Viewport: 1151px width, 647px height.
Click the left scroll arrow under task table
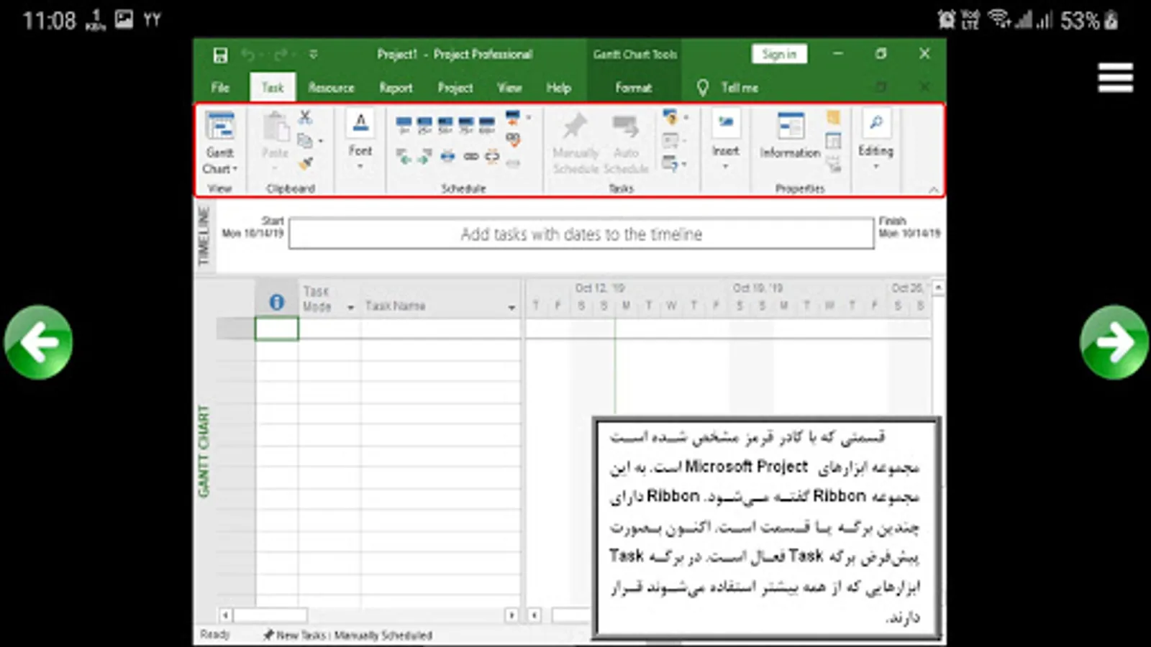pyautogui.click(x=225, y=615)
